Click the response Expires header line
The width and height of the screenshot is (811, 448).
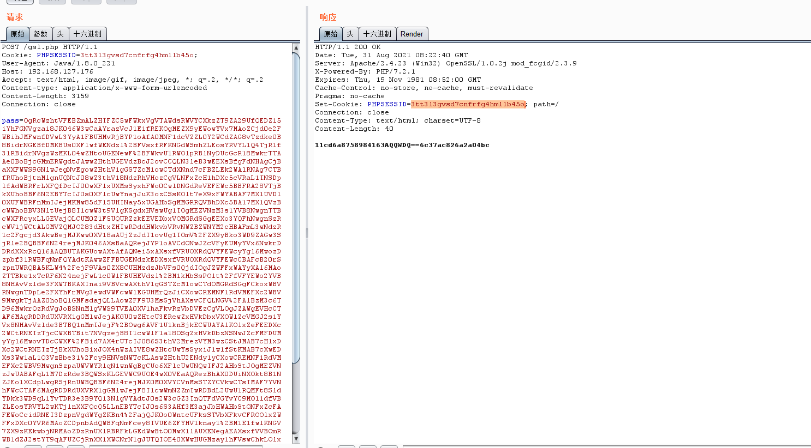click(398, 80)
